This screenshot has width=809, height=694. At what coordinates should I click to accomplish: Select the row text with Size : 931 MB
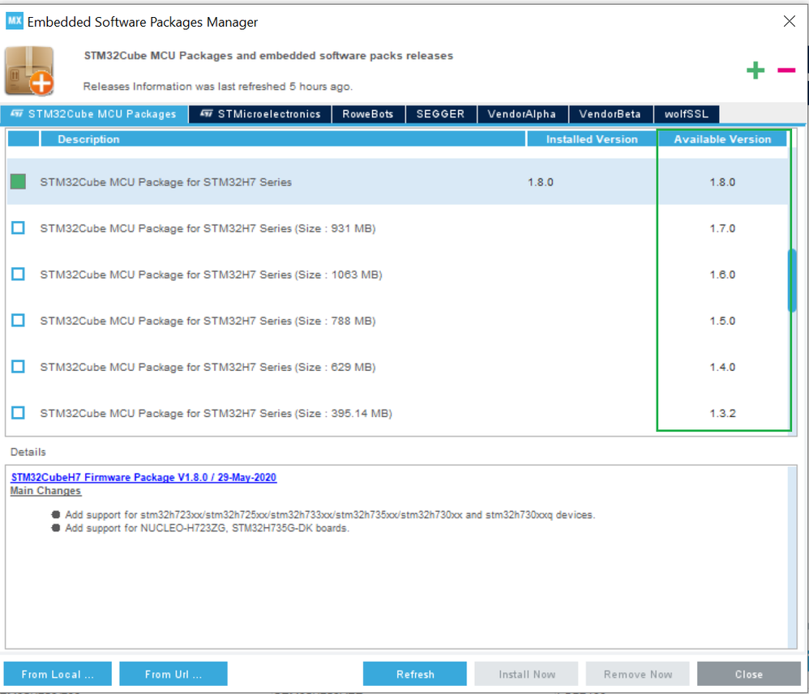[x=208, y=228]
